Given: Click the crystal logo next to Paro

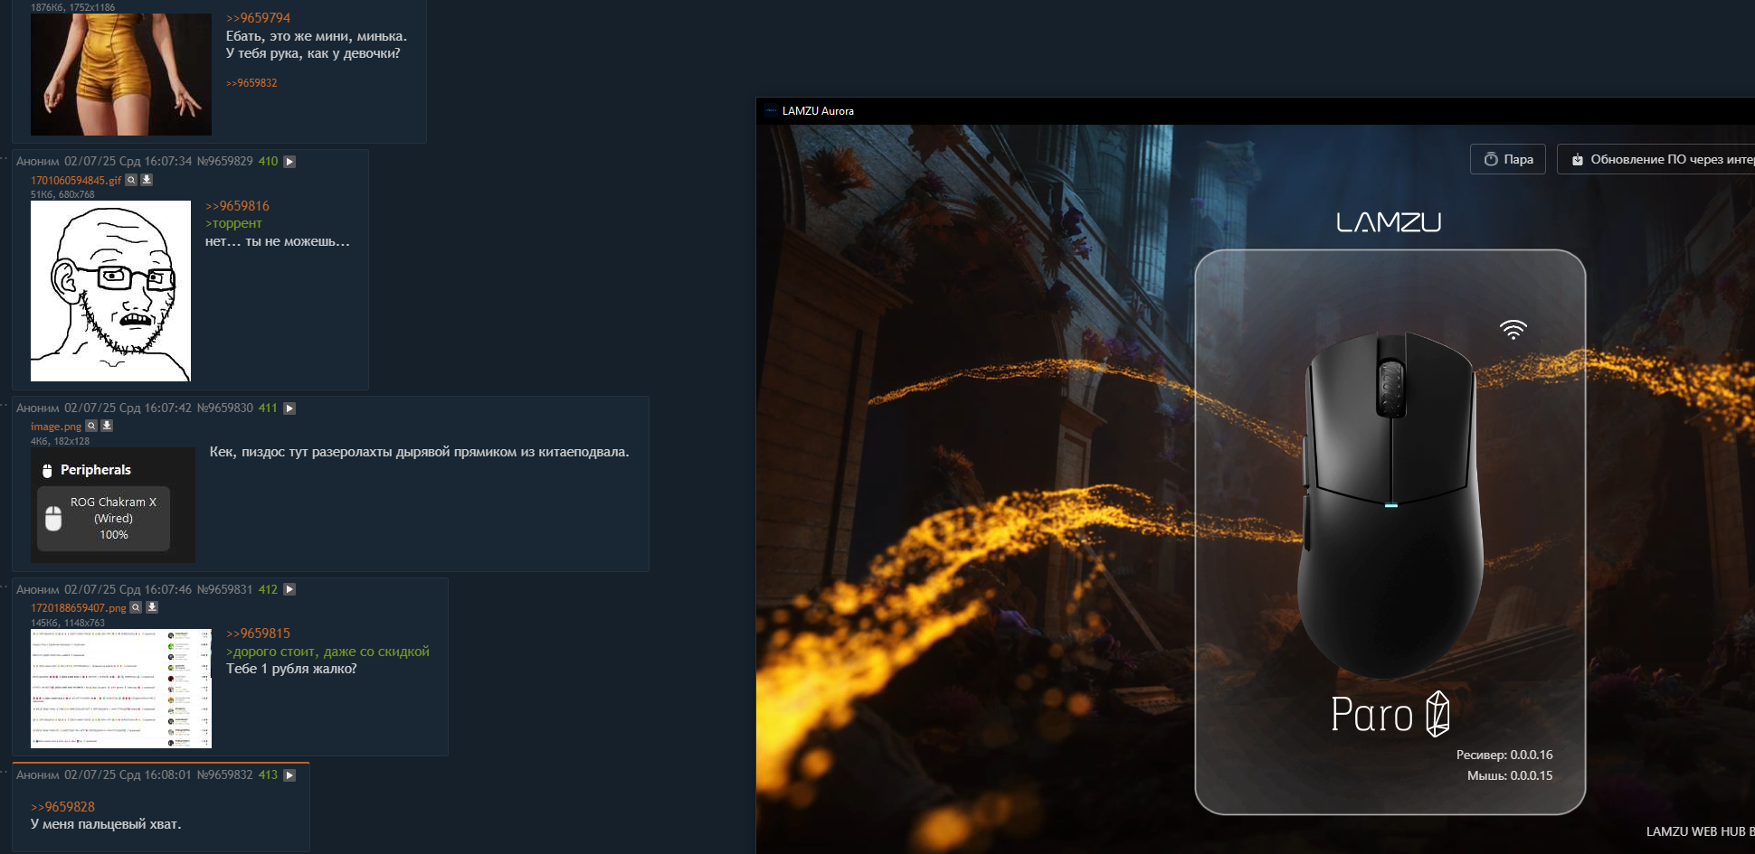Looking at the screenshot, I should (1437, 714).
